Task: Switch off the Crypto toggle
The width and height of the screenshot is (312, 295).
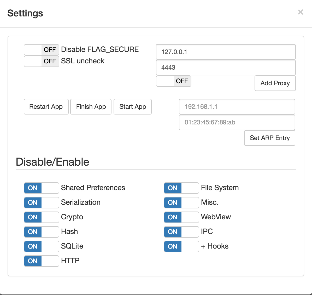Action: tap(42, 217)
